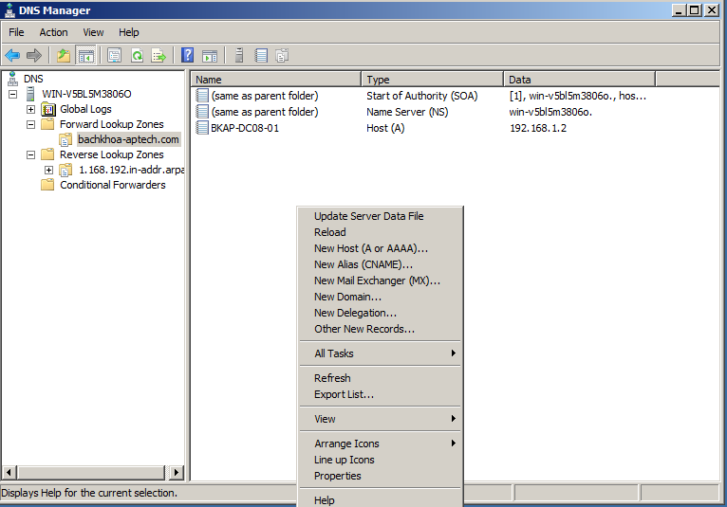Image resolution: width=727 pixels, height=507 pixels.
Task: Choose Line up Icons
Action: pos(381,460)
